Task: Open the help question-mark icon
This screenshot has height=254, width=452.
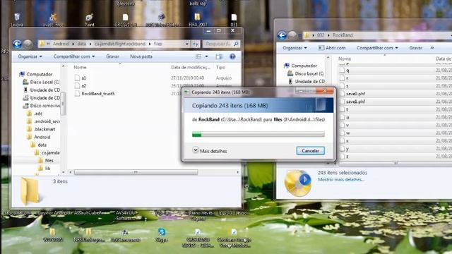Action: pyautogui.click(x=232, y=56)
